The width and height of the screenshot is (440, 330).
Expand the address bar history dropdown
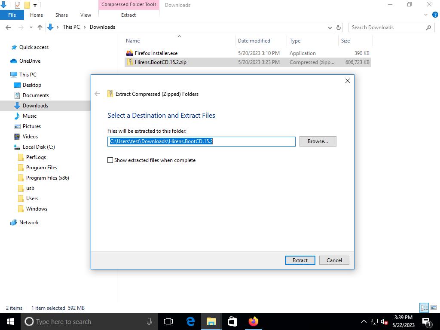pyautogui.click(x=330, y=27)
